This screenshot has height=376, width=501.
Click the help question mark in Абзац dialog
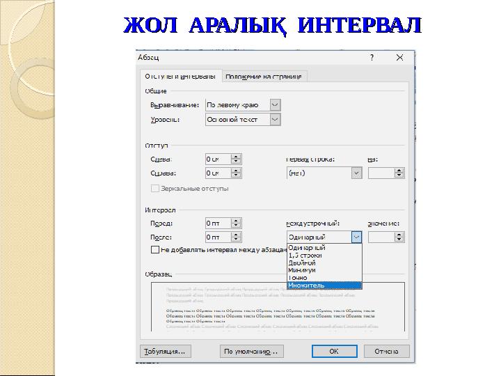372,58
